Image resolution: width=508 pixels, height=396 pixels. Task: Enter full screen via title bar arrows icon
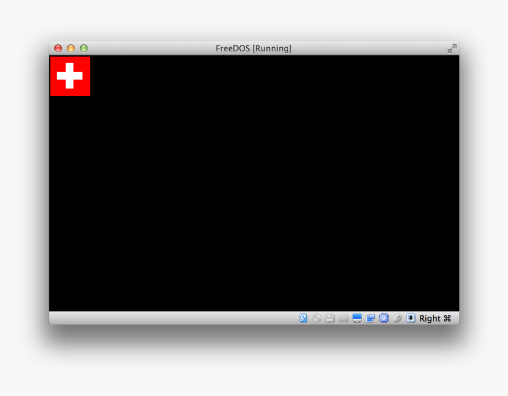452,48
